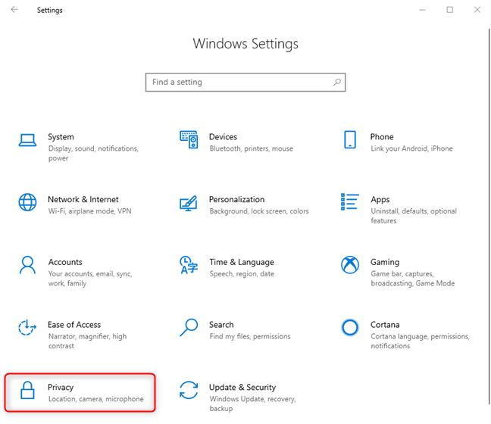Click the Ease of Access icon

tap(27, 328)
